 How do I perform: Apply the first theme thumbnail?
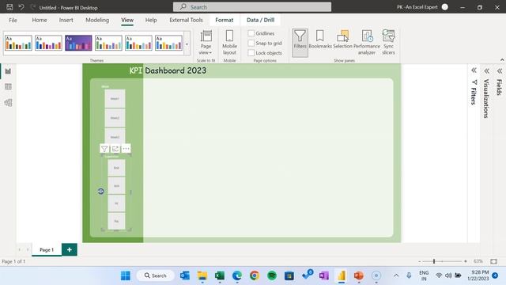pos(18,43)
